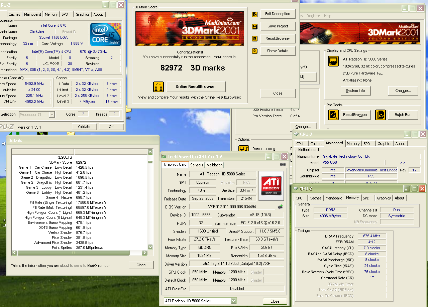
Task: Select the Graphics Card tab in GPU-Z
Action: click(x=175, y=164)
